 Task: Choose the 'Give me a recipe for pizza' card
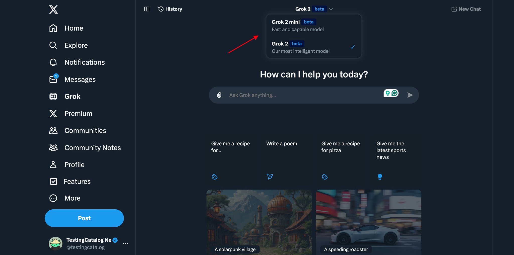[x=341, y=160]
